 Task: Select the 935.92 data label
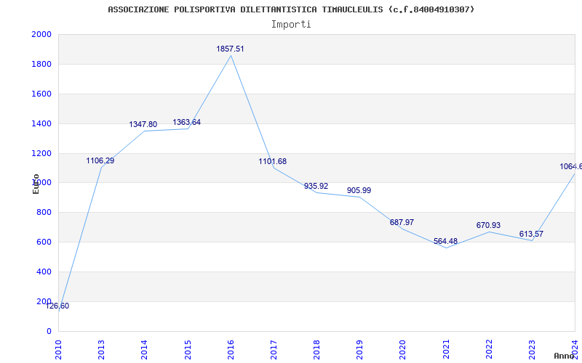point(316,186)
